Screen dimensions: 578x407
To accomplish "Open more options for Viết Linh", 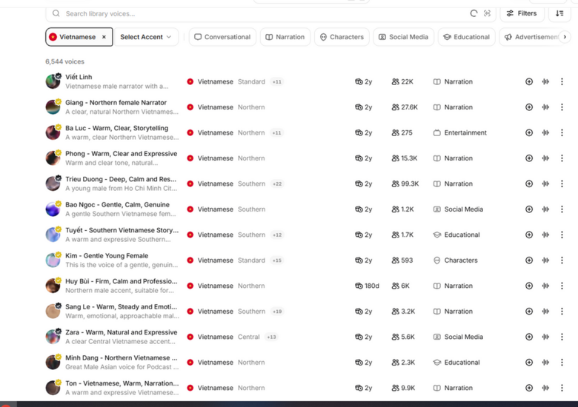I will click(562, 81).
